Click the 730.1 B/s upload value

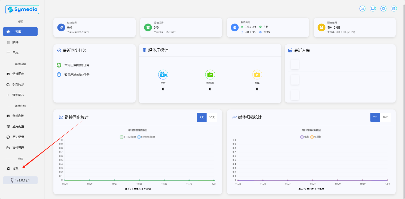click(251, 27)
